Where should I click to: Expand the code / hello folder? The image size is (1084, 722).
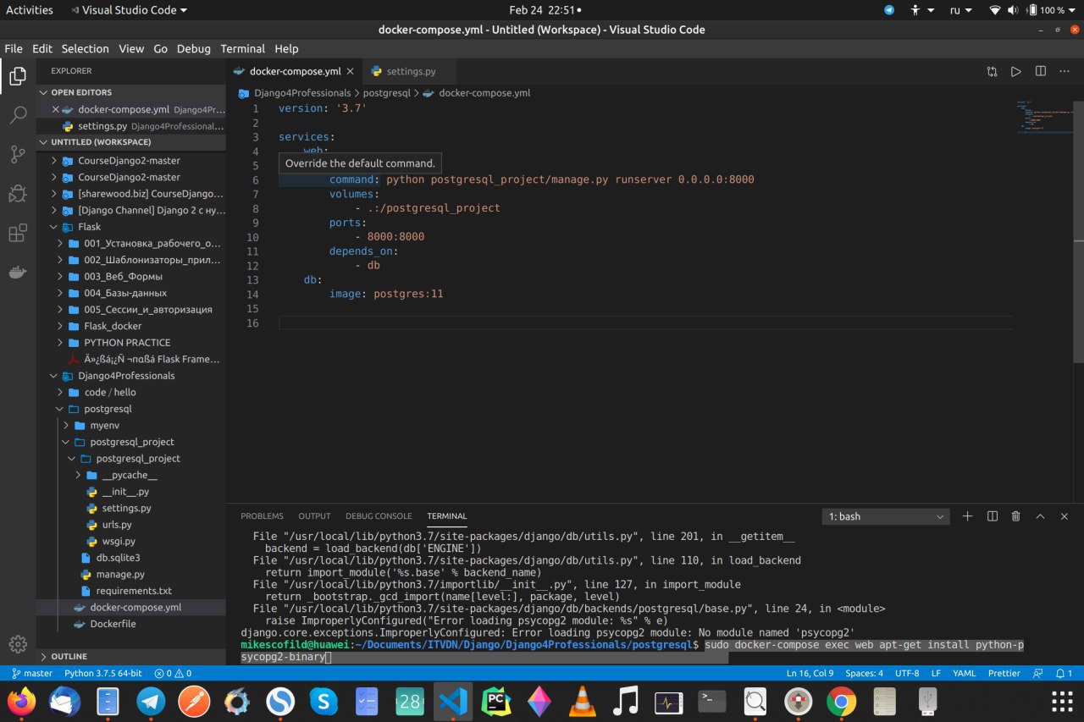[131, 392]
